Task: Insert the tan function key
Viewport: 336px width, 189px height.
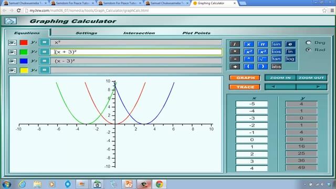Action: point(277,59)
